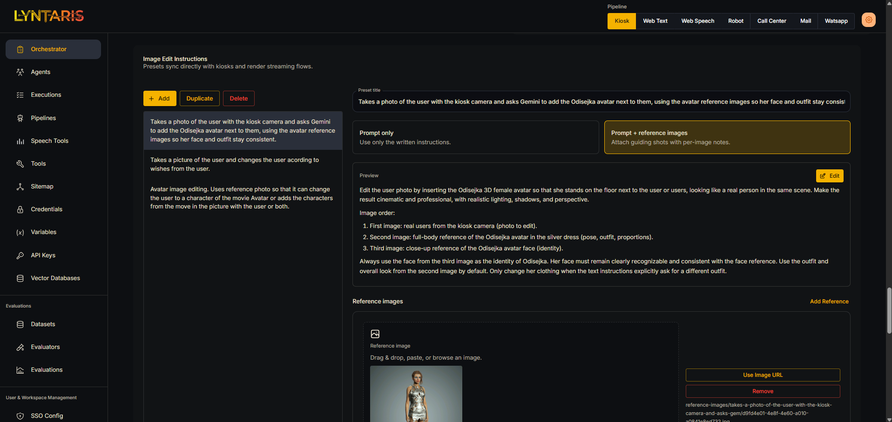
Task: Open Speech Tools via bars icon
Action: [x=20, y=141]
